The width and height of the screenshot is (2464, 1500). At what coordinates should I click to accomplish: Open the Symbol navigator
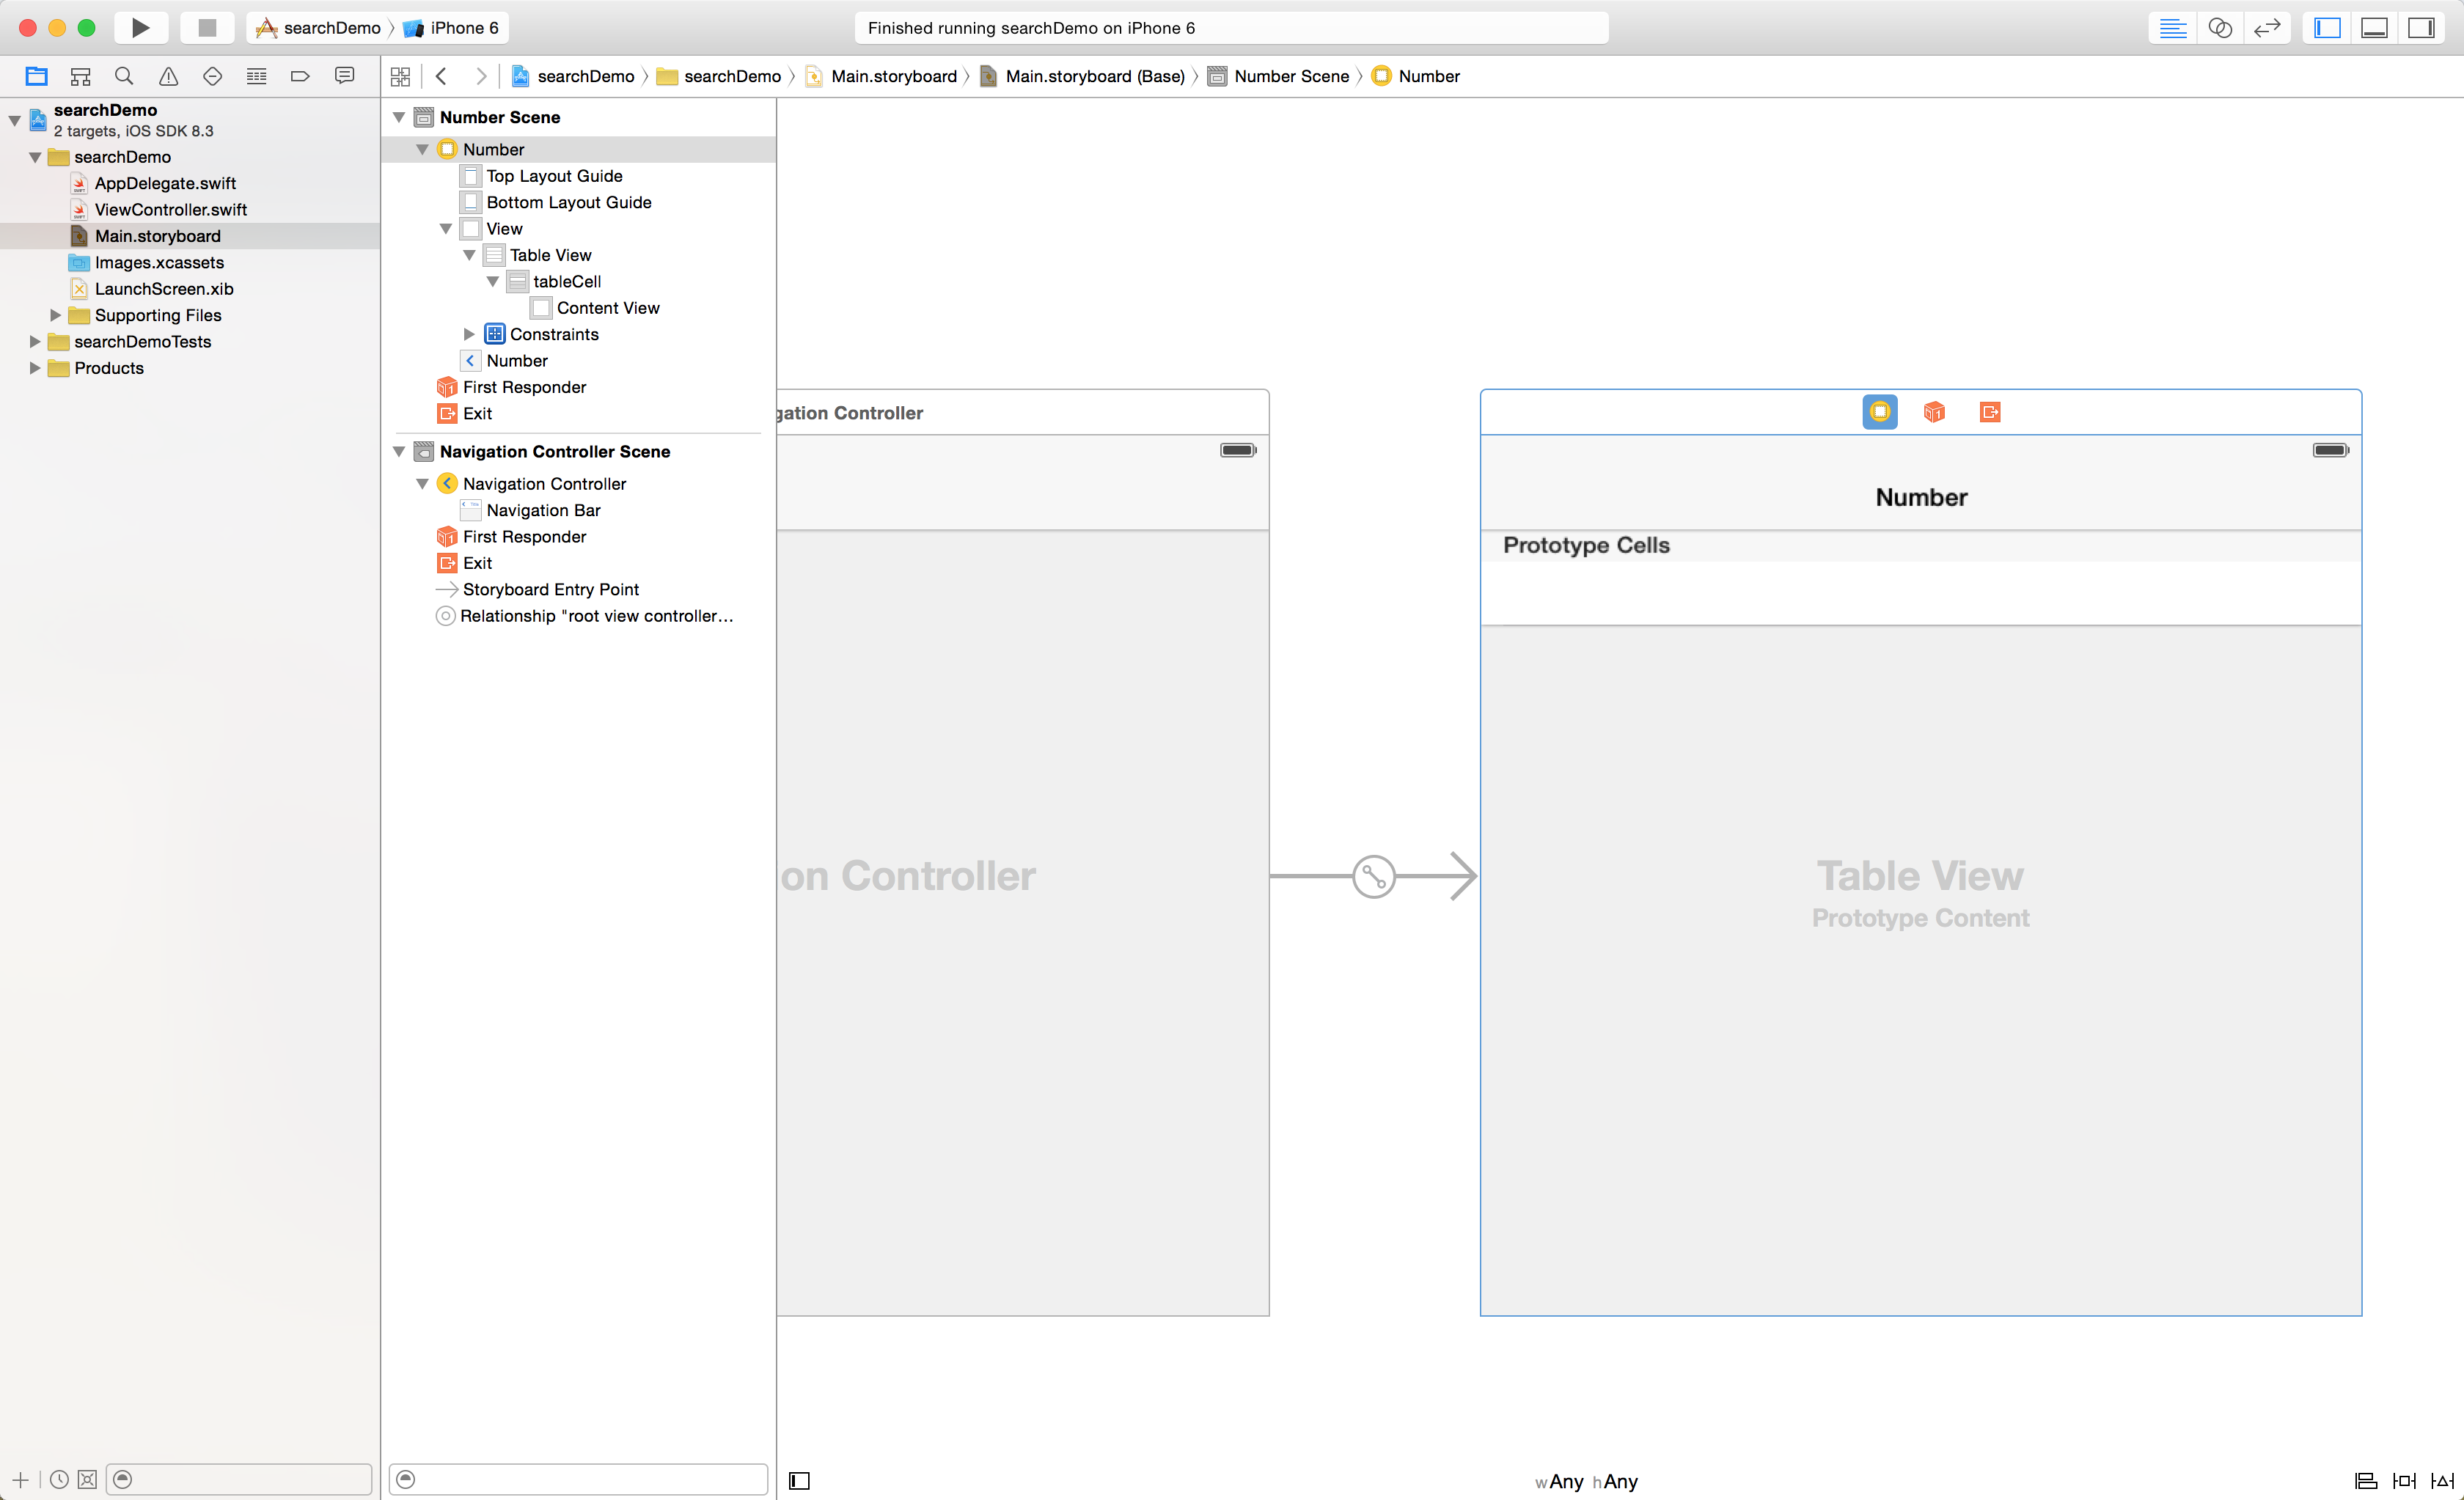(x=81, y=76)
